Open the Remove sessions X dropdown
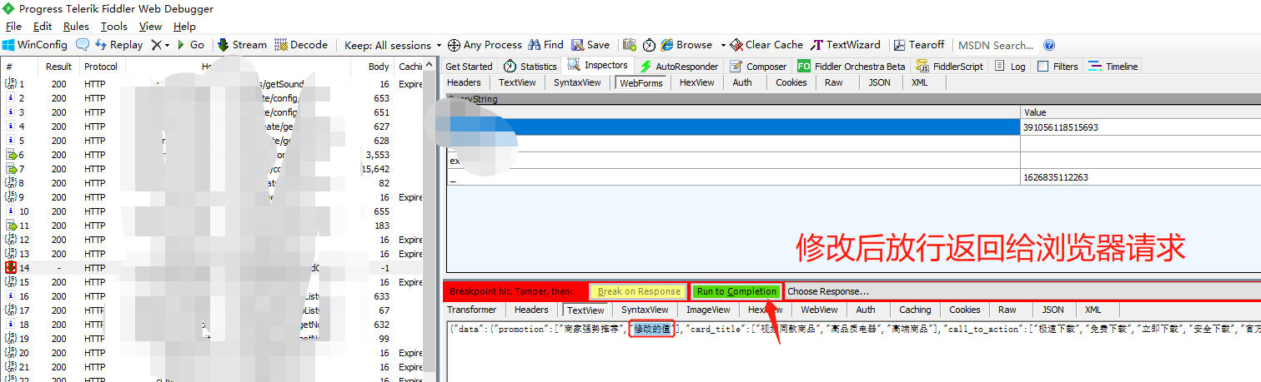Image resolution: width=1261 pixels, height=382 pixels. click(160, 45)
